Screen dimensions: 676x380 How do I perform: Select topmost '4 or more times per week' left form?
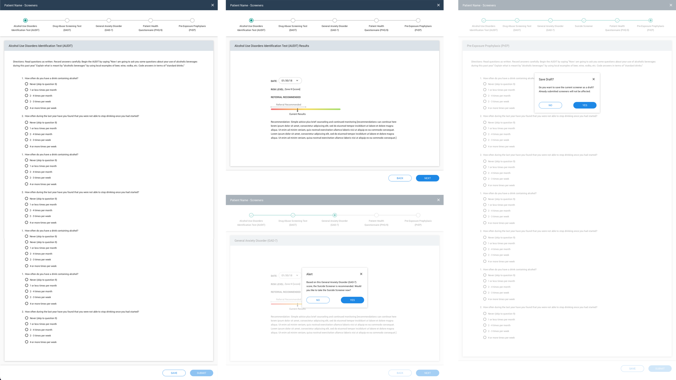pos(26,108)
